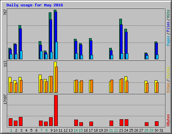Click the yellow Visits bar for day 10
Screen dimensions: 172x134
coord(55,77)
